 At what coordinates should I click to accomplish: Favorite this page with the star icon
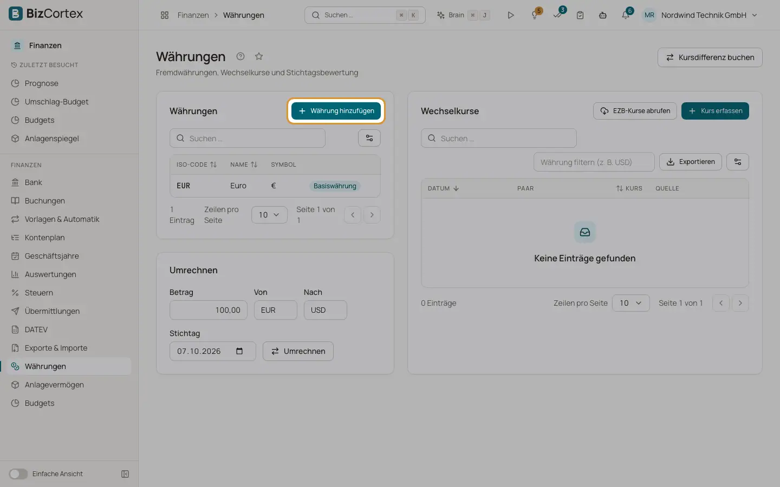coord(259,56)
